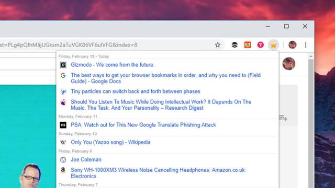335x188 pixels.
Task: Open Sony WH-1000XM3 Headphones Amazon link
Action: point(159,173)
